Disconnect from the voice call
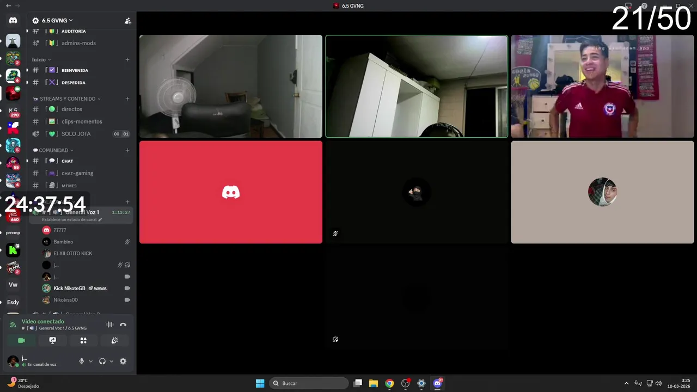This screenshot has height=392, width=697. tap(123, 324)
